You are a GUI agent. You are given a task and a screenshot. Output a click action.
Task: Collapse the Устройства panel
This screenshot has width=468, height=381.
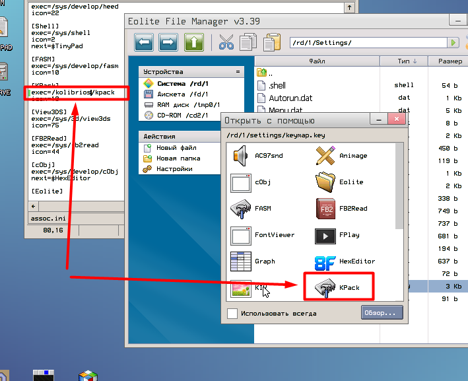[238, 72]
